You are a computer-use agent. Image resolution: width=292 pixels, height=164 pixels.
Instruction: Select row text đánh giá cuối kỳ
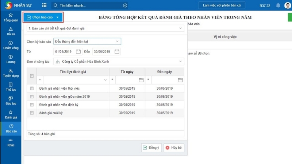click(51, 113)
